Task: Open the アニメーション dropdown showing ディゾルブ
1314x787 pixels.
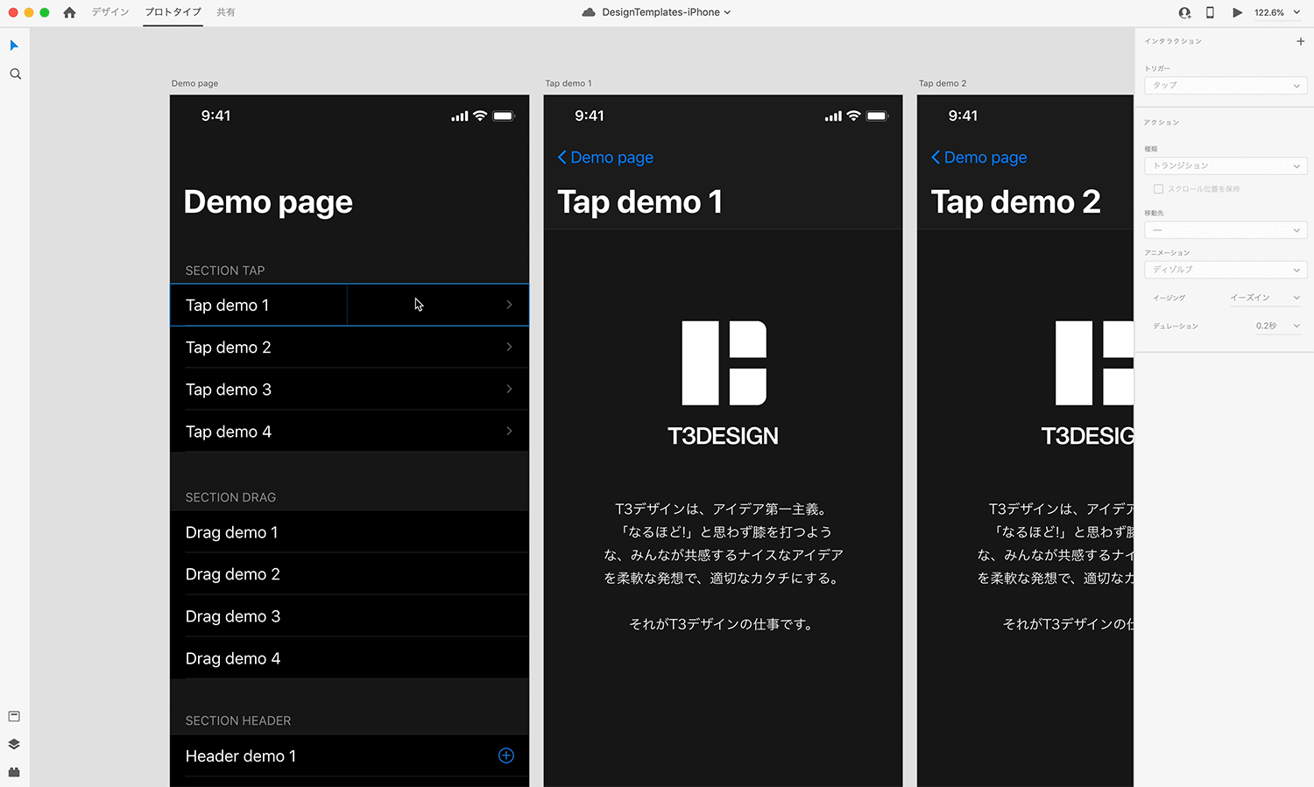Action: point(1226,270)
